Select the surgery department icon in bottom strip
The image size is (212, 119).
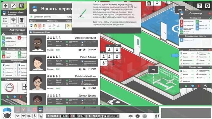click(x=40, y=109)
